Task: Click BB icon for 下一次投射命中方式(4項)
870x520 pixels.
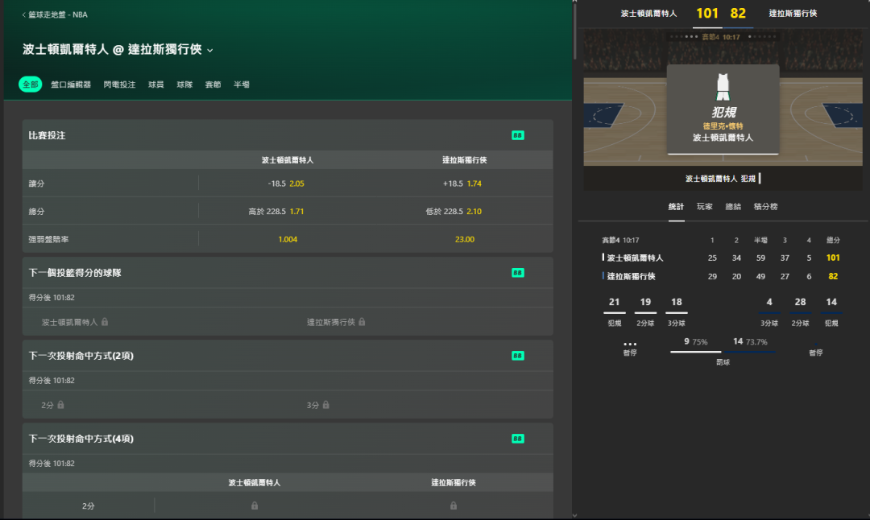Action: click(x=518, y=439)
